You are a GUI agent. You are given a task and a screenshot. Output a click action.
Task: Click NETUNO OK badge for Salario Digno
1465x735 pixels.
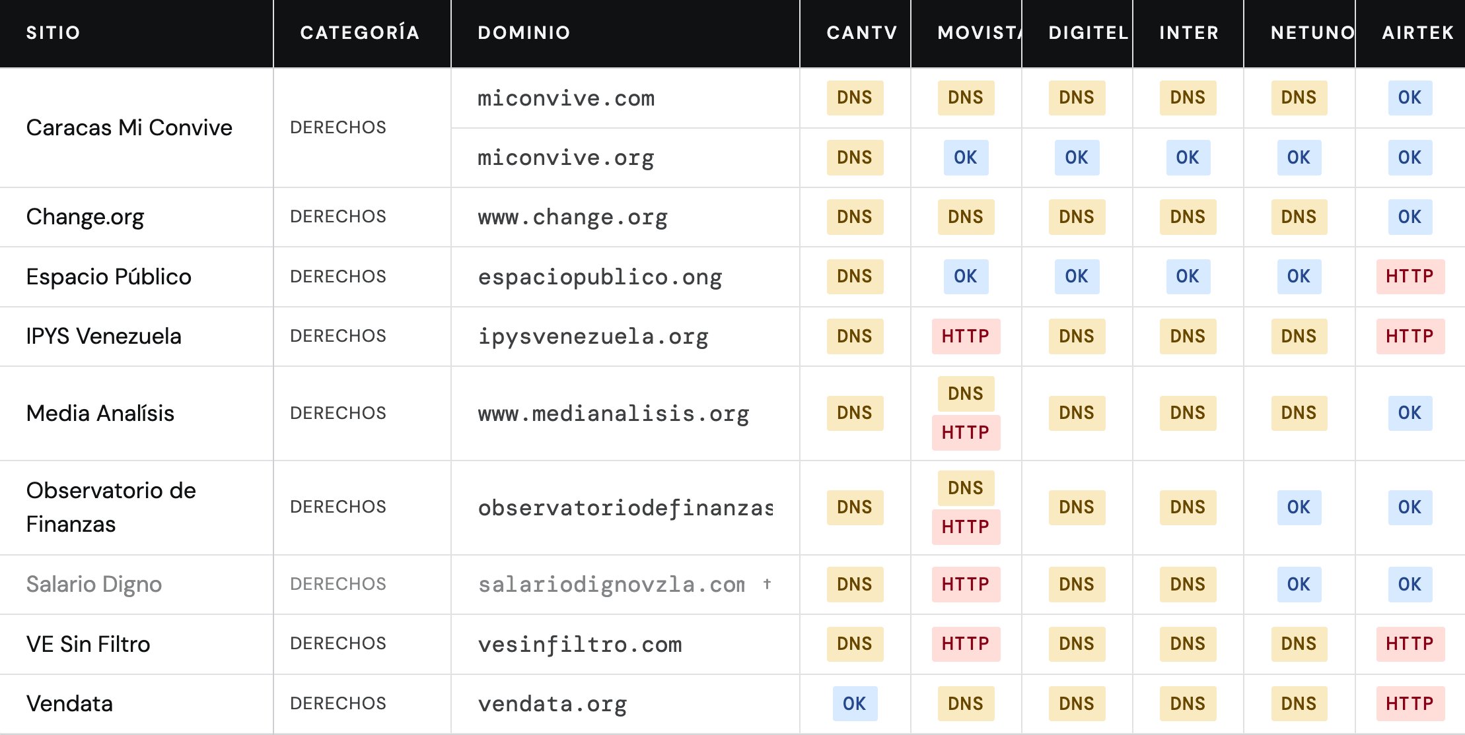[1299, 585]
